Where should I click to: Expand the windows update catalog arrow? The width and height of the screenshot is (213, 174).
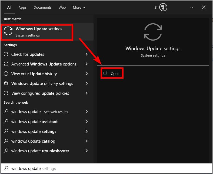[x=87, y=141]
